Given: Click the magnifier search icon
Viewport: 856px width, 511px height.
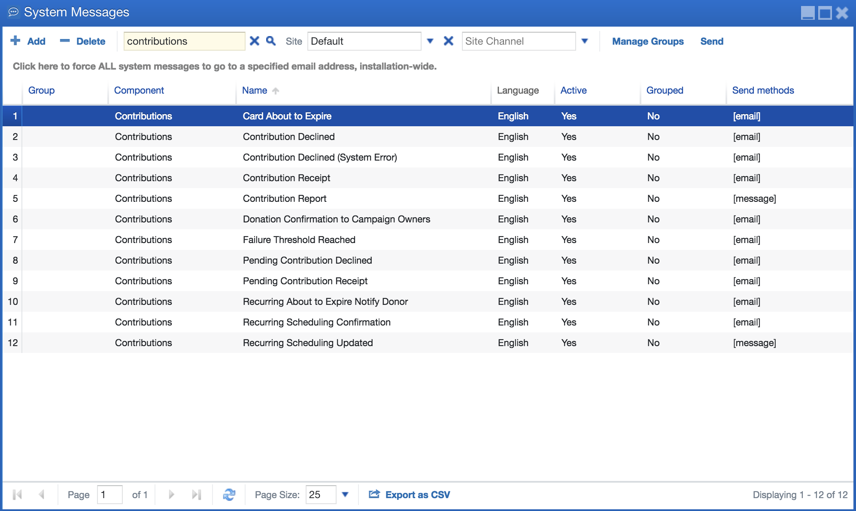Looking at the screenshot, I should tap(271, 41).
